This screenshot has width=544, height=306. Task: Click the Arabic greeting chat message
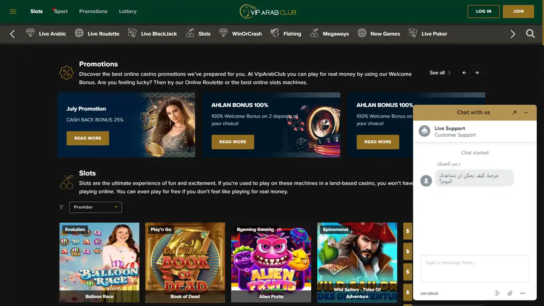click(x=474, y=178)
